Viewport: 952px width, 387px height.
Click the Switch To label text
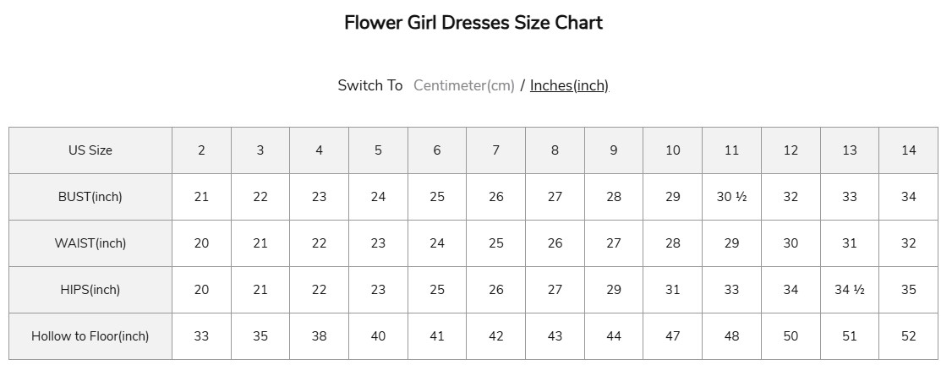pos(370,85)
